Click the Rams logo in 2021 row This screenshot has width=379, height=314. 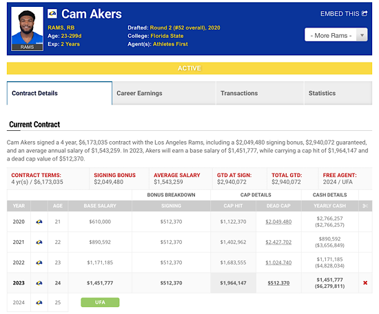[39, 242]
